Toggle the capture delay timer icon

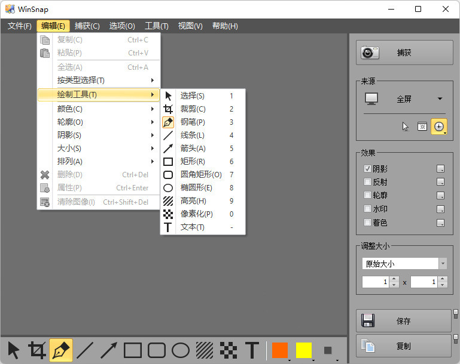point(439,127)
